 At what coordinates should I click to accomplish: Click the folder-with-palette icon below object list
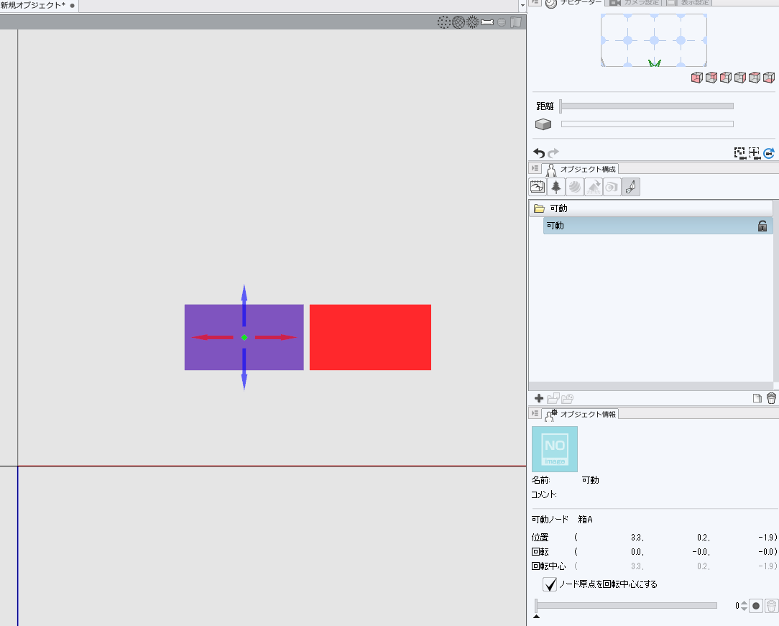tap(567, 398)
